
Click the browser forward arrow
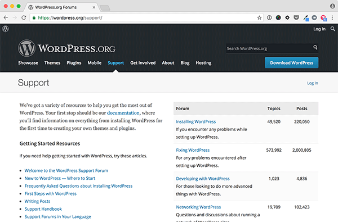click(x=15, y=17)
